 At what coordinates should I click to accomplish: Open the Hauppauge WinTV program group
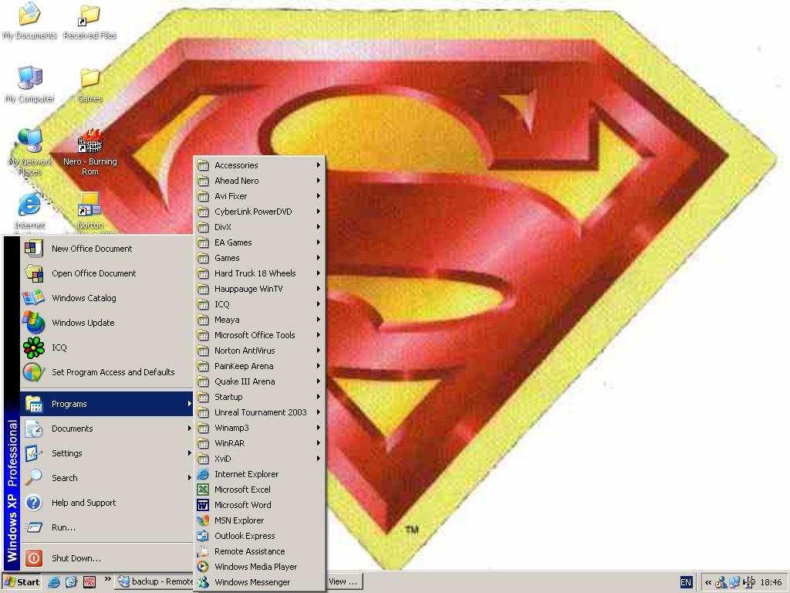point(259,289)
